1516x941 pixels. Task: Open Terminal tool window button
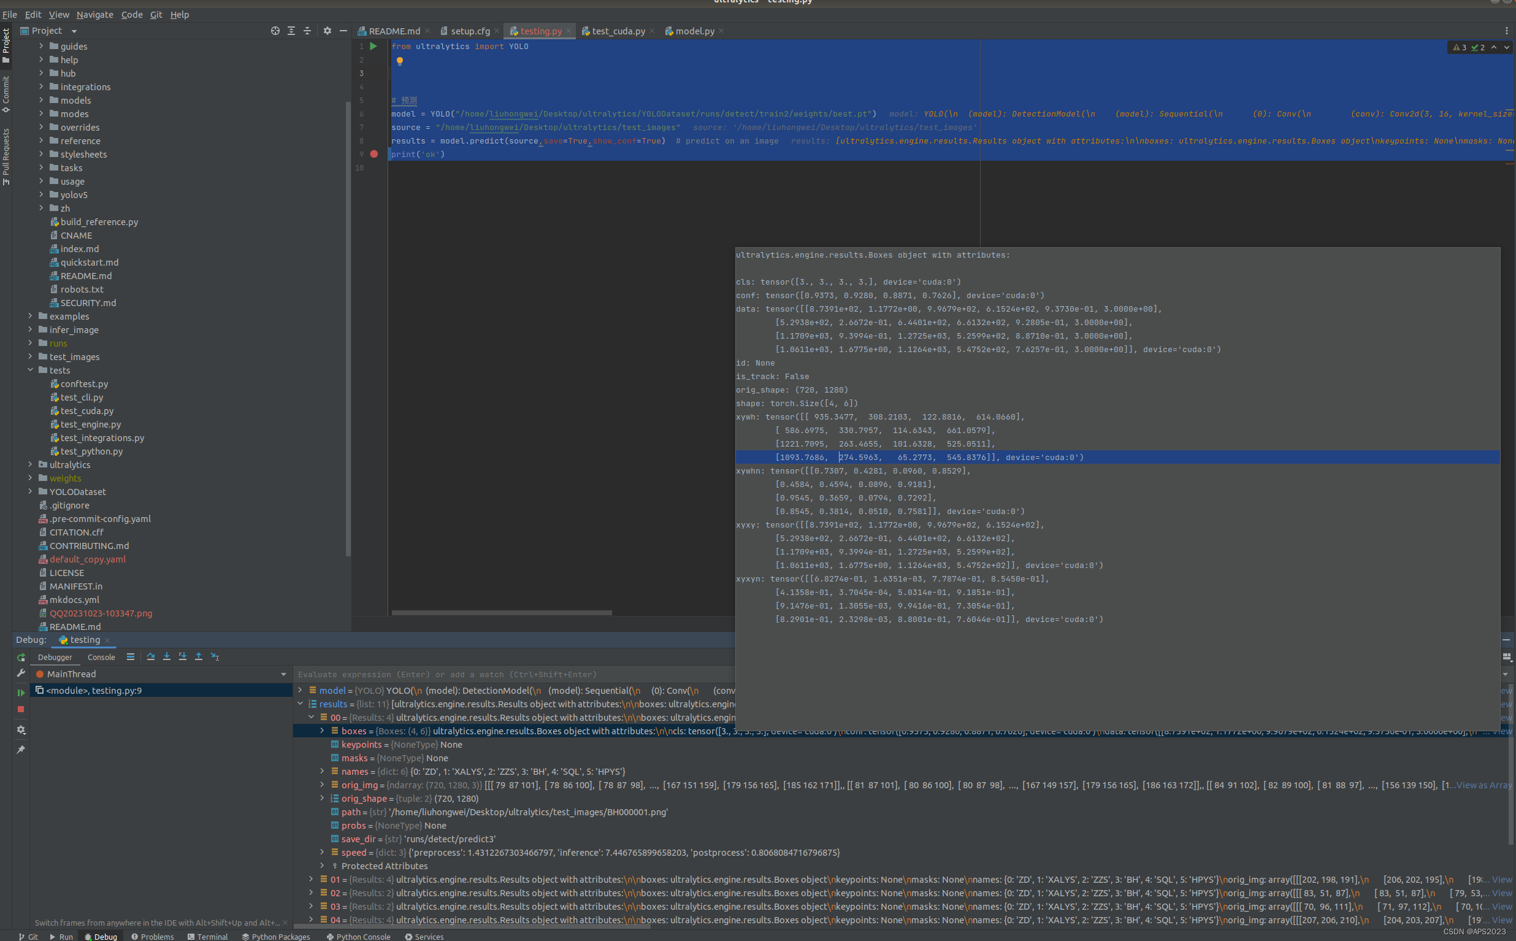[x=208, y=936]
